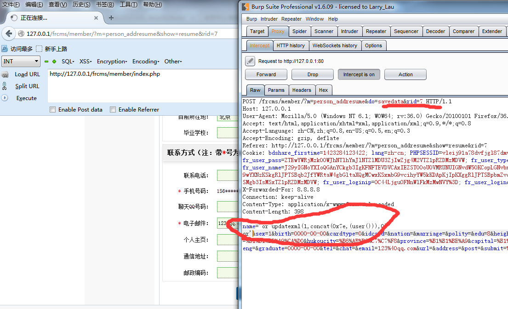
Task: Open the 查看(V) browser menu
Action: coord(57,5)
